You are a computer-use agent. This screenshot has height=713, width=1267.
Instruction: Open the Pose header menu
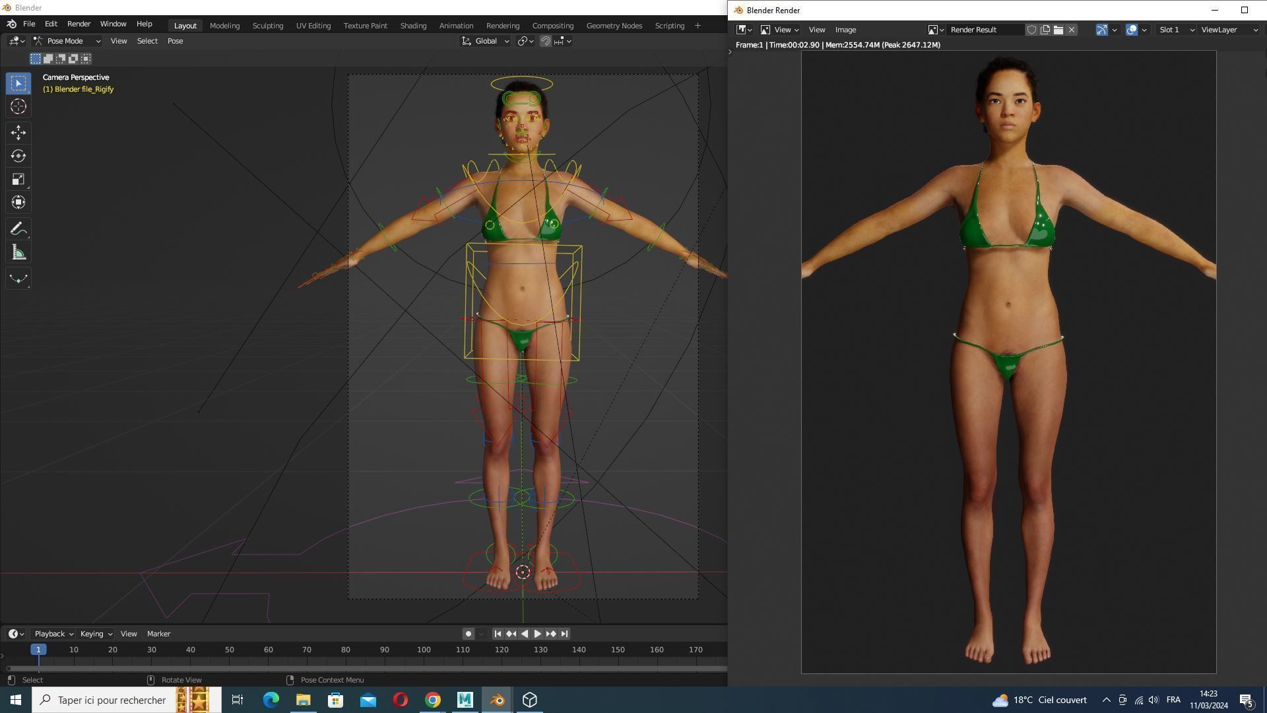[x=175, y=41]
